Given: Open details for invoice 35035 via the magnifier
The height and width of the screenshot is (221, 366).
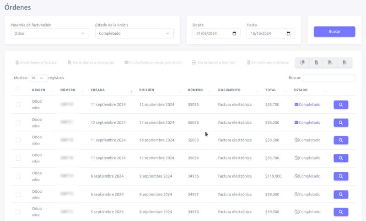Looking at the screenshot, I should 341,122.
